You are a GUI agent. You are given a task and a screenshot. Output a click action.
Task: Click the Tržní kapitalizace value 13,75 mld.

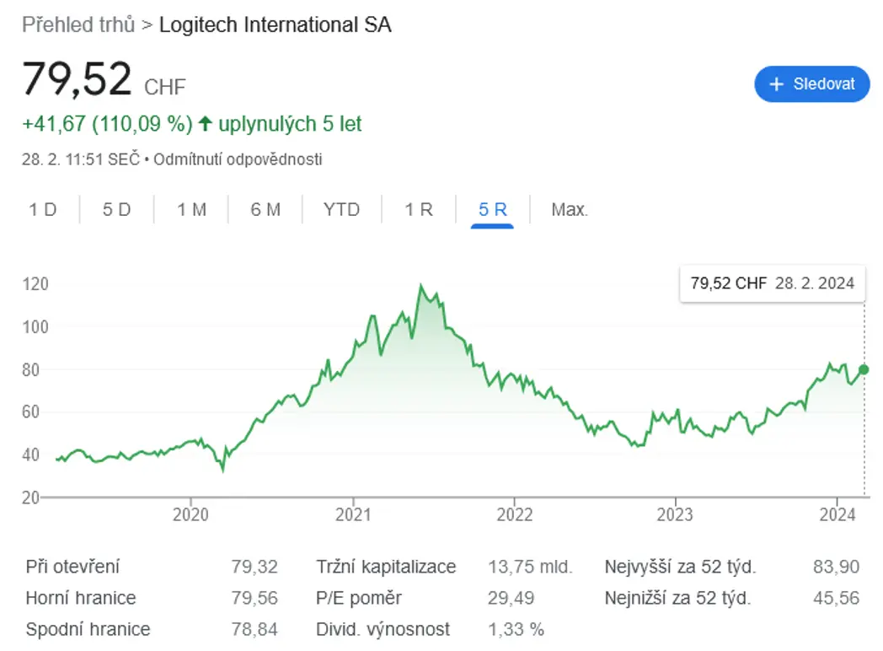point(529,567)
